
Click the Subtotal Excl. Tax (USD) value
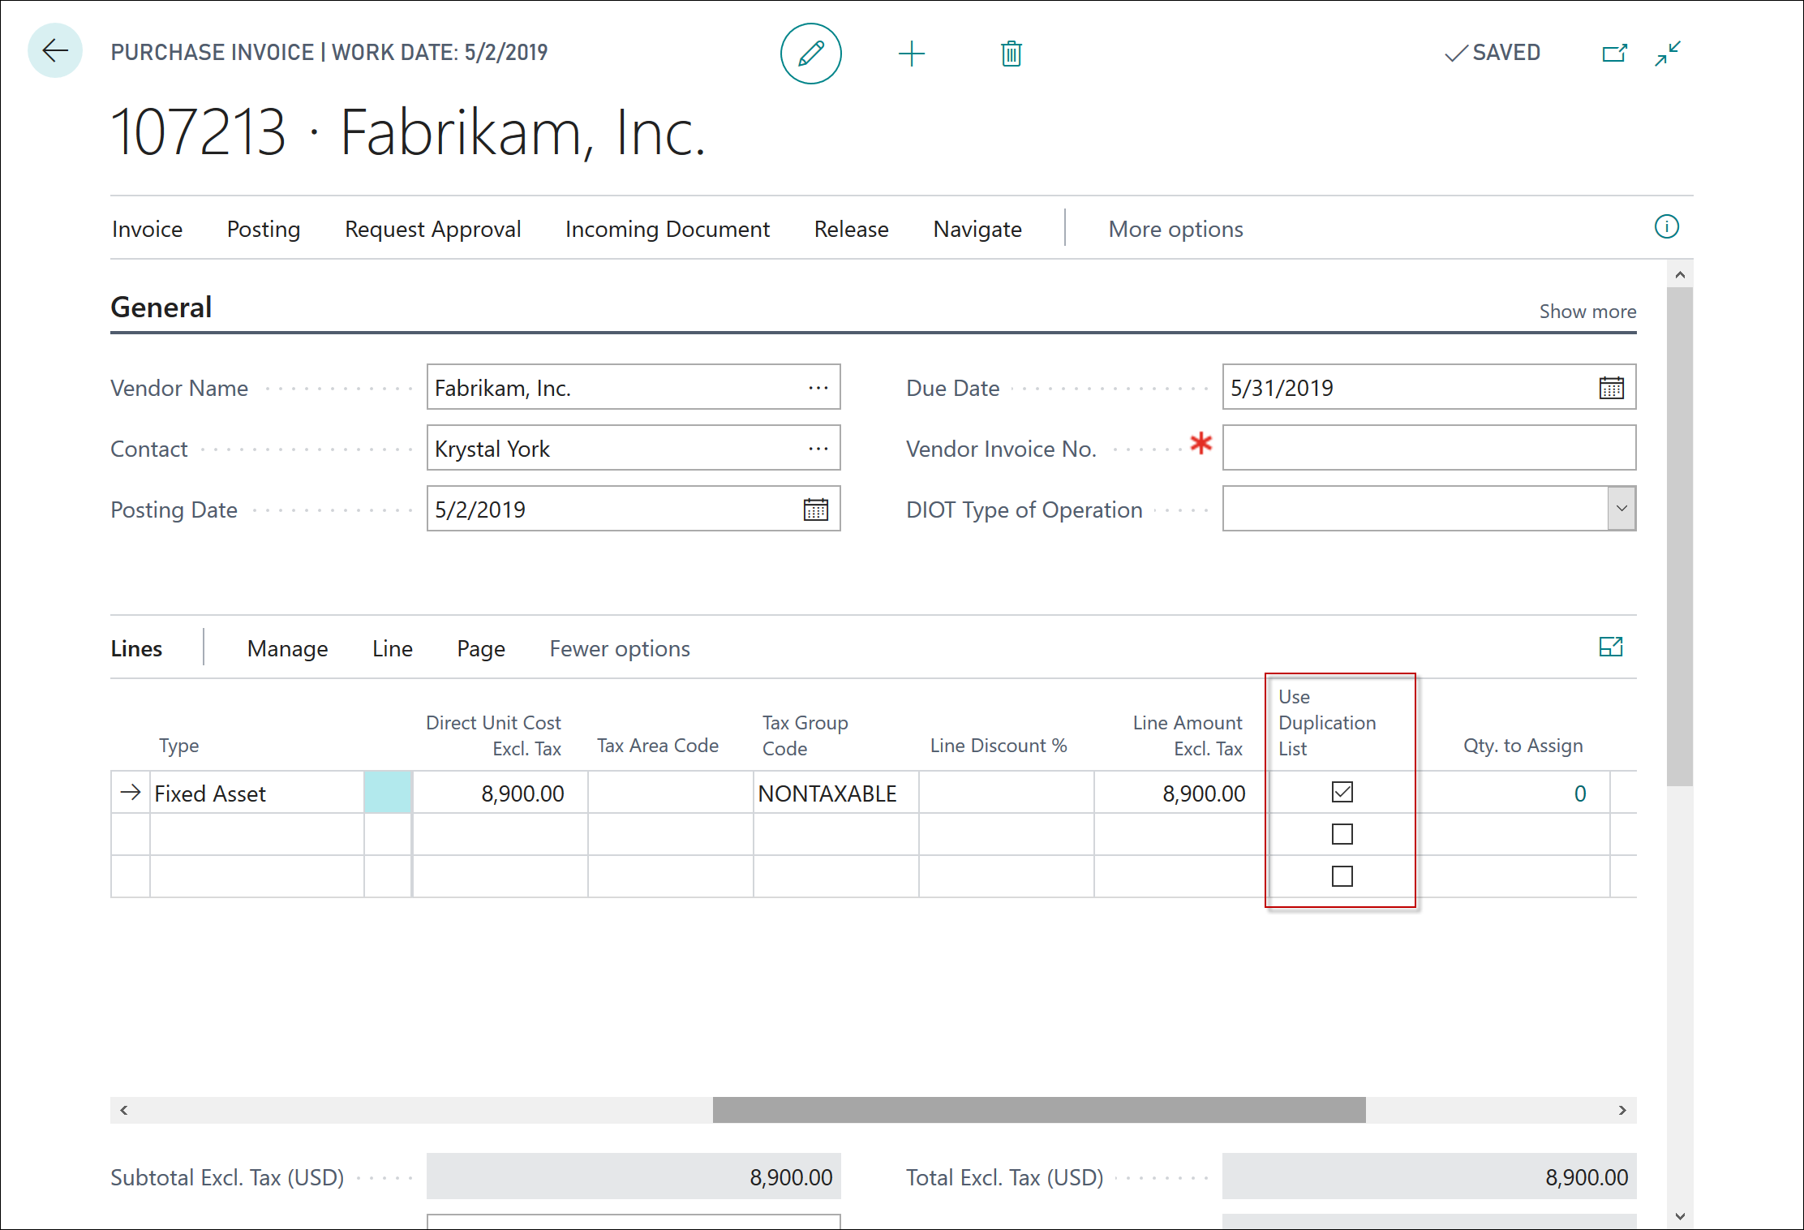pyautogui.click(x=633, y=1176)
